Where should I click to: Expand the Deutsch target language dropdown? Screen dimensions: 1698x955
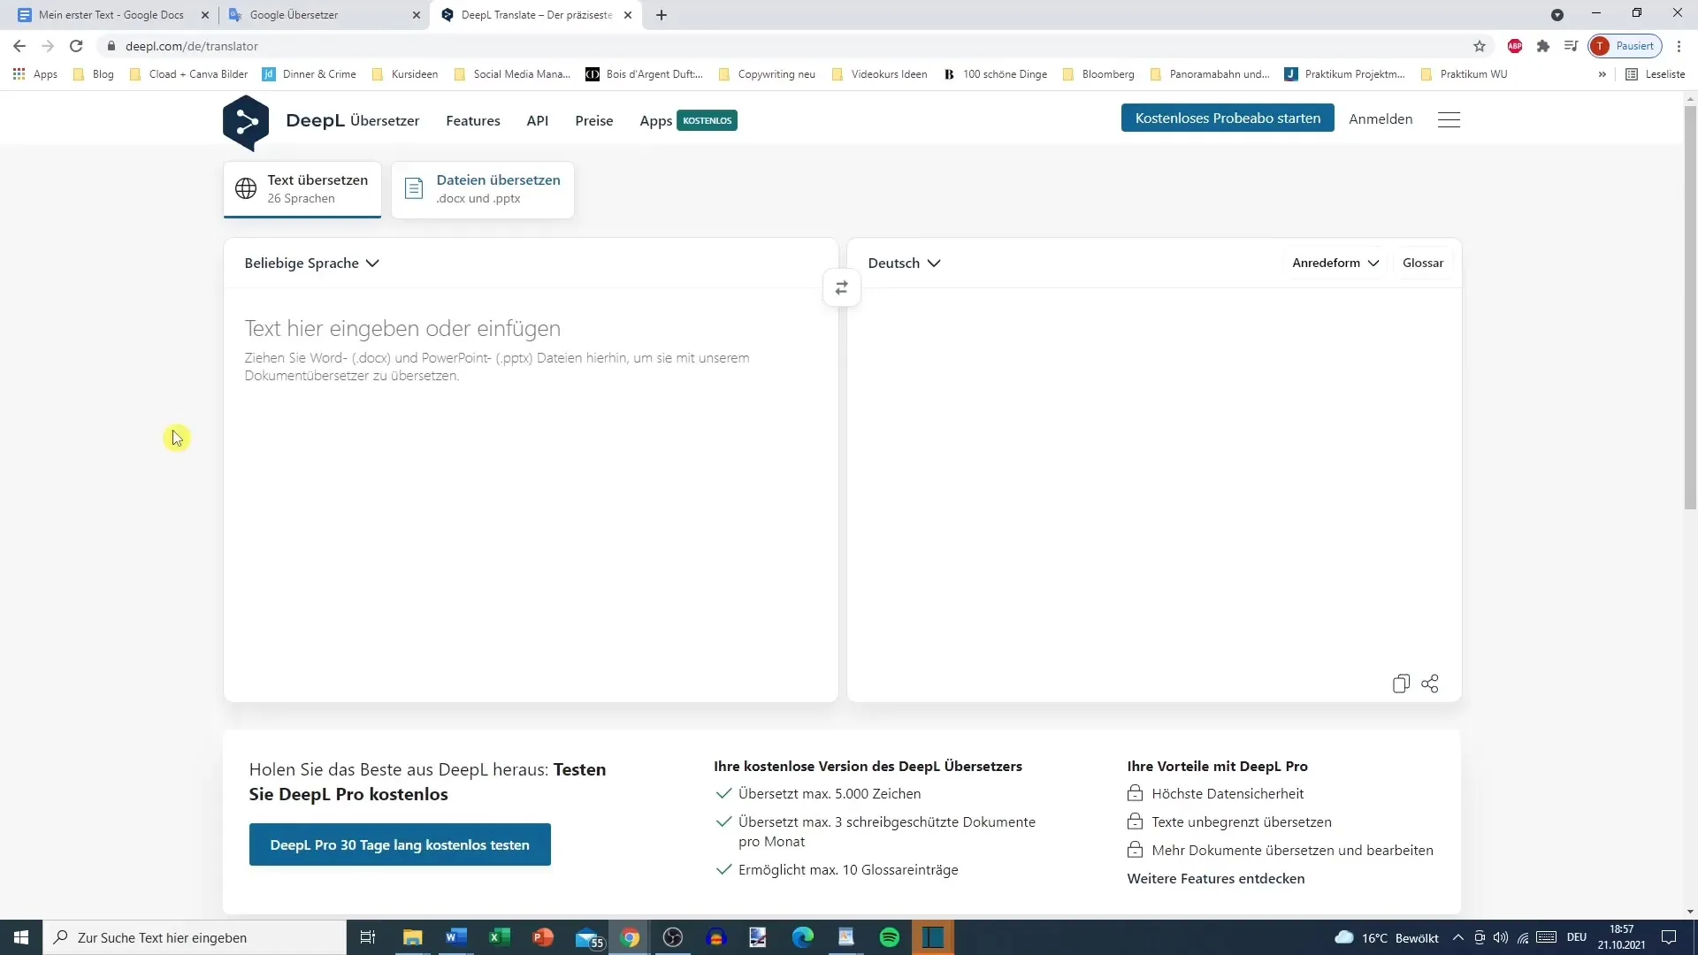click(904, 264)
